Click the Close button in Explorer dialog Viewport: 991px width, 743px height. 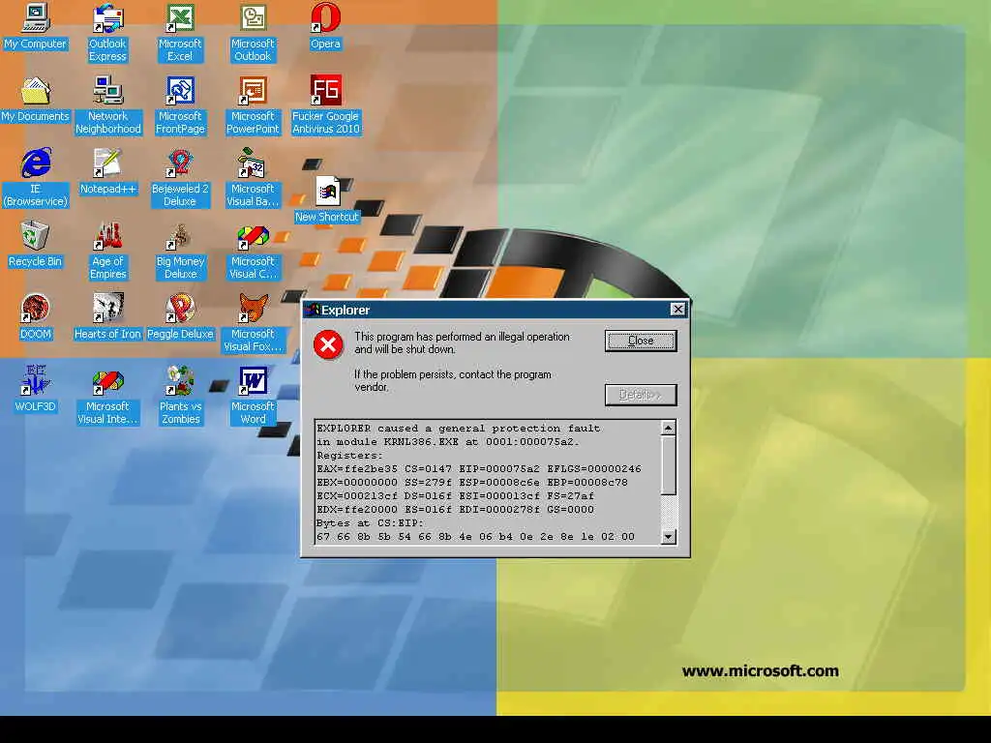tap(641, 341)
